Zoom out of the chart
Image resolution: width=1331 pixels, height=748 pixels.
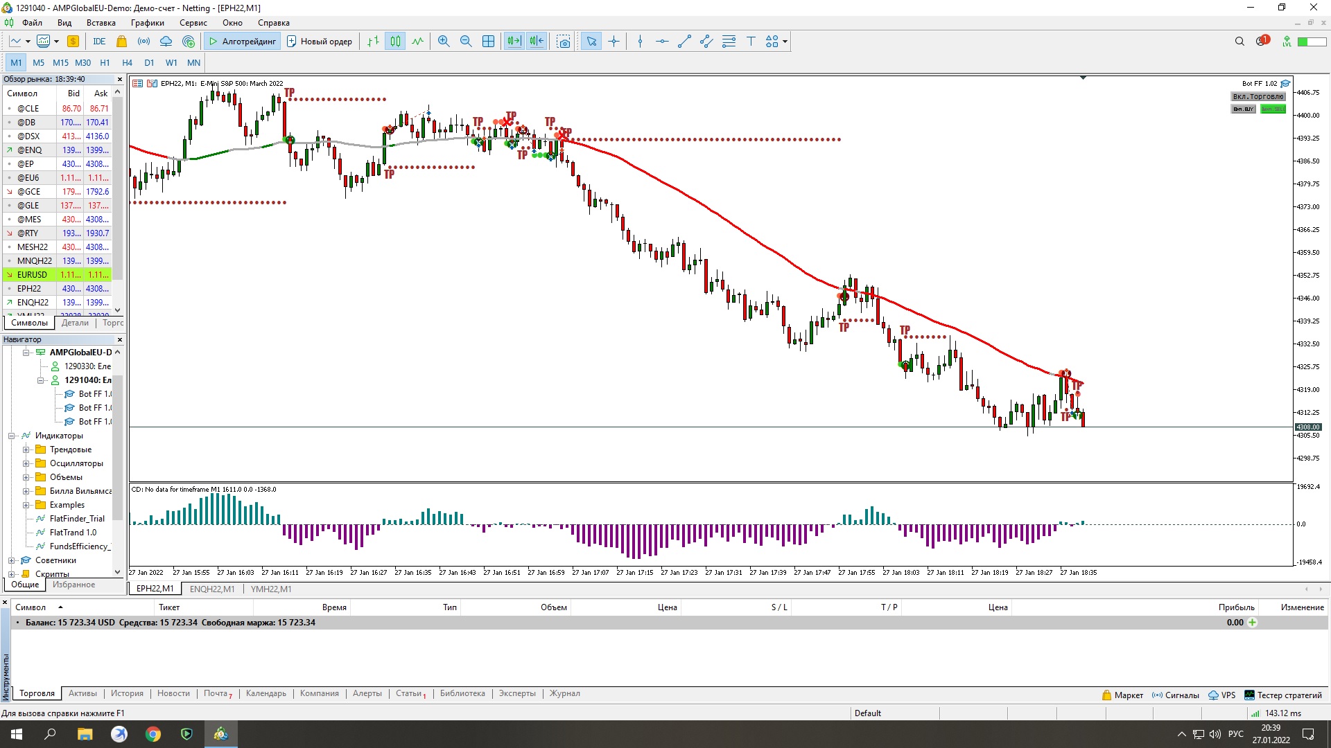coord(466,42)
